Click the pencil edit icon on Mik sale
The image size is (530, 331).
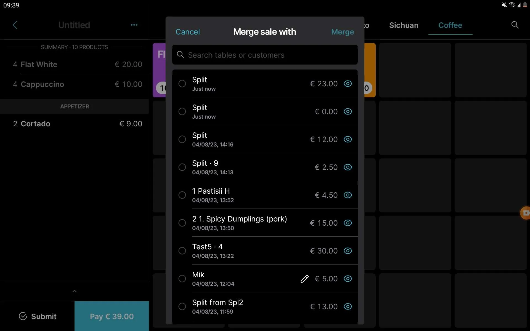pos(304,279)
